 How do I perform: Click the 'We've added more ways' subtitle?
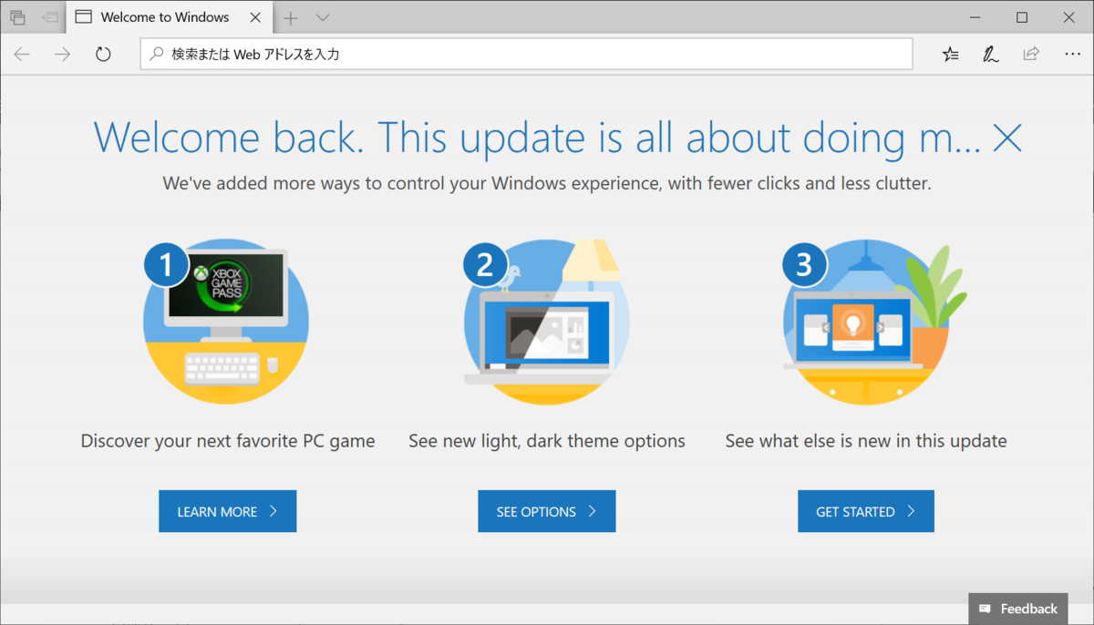(x=547, y=183)
